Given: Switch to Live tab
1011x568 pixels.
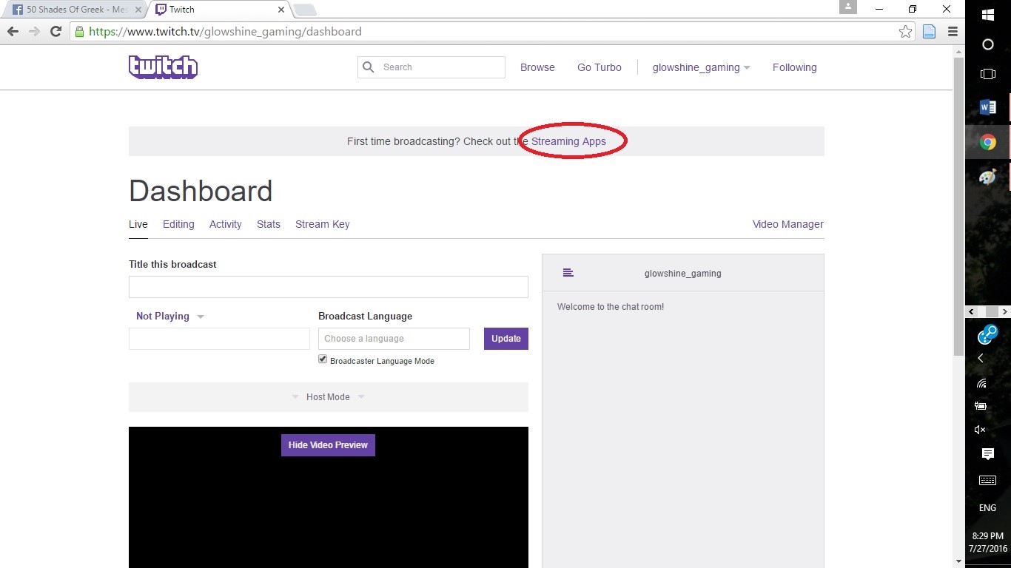Looking at the screenshot, I should coord(138,224).
